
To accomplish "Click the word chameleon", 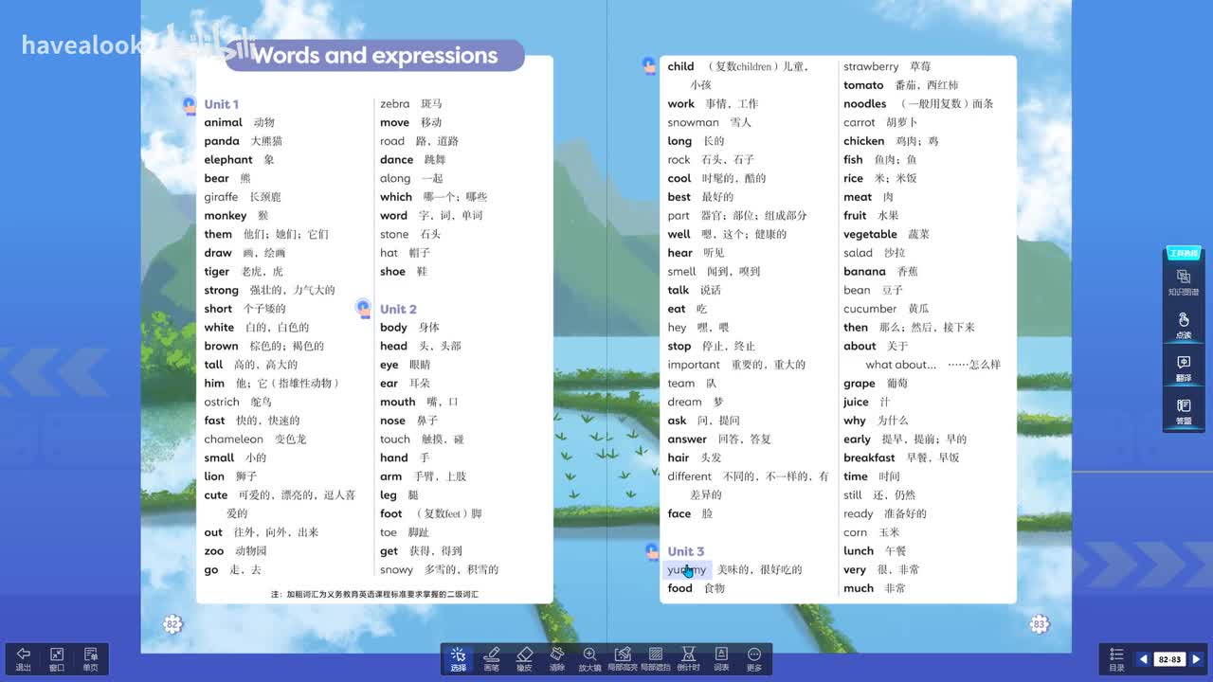I will pyautogui.click(x=233, y=440).
